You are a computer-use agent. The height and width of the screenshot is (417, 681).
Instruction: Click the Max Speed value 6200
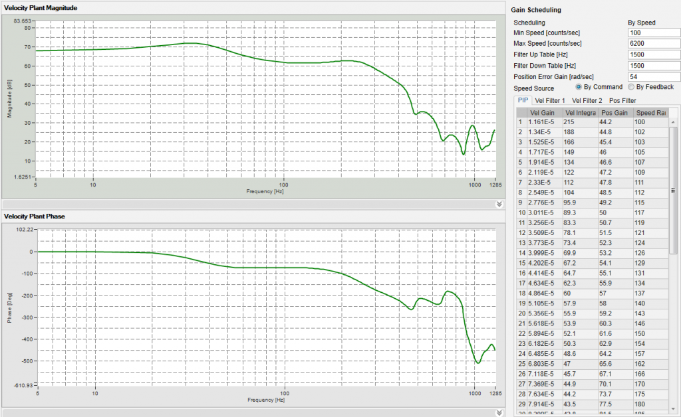[655, 42]
